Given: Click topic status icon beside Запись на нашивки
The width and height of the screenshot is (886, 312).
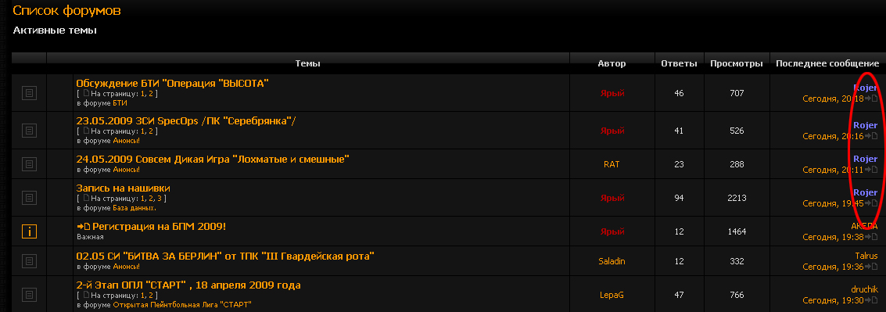Looking at the screenshot, I should [29, 198].
